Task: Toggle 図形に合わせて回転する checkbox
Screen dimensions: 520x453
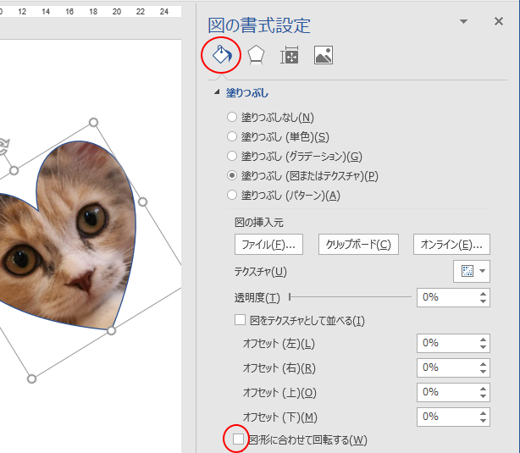Action: tap(238, 439)
